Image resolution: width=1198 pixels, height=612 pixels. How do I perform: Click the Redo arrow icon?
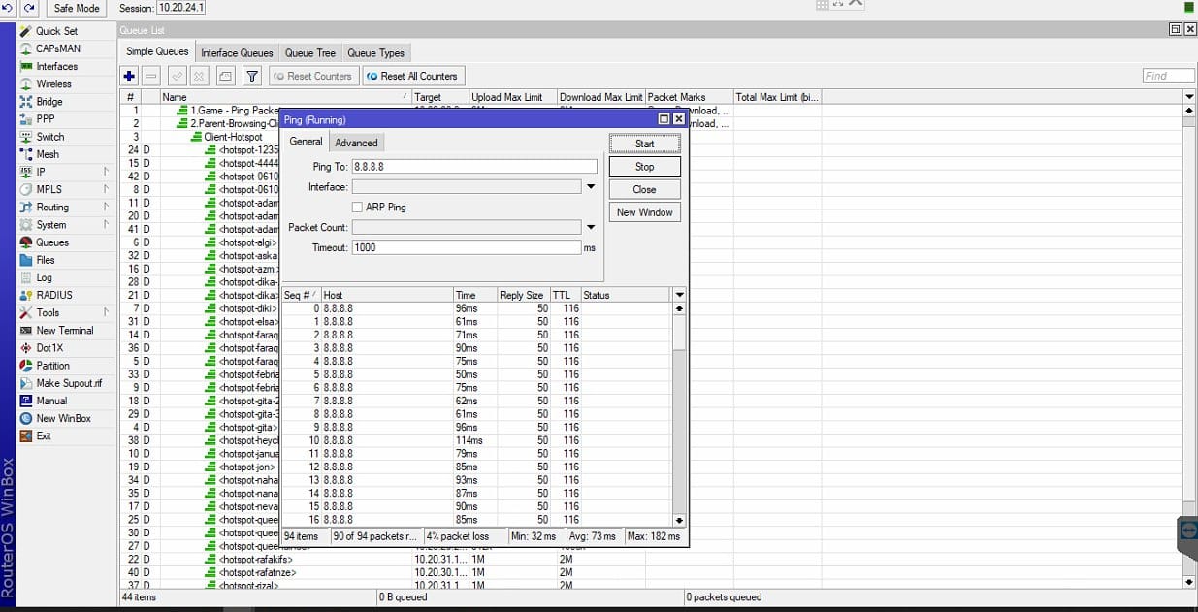[29, 8]
